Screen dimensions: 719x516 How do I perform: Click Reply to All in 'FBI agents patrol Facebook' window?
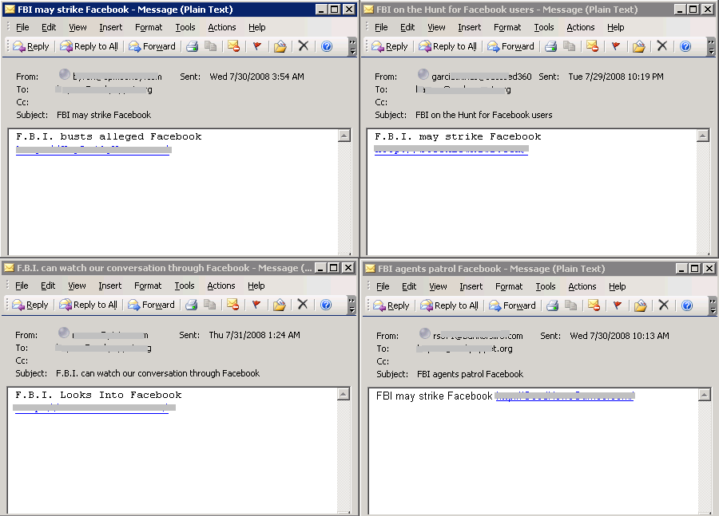pyautogui.click(x=449, y=305)
